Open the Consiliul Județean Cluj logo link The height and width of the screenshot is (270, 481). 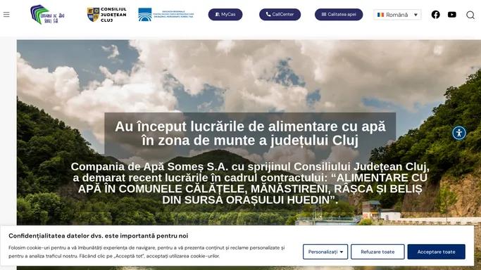(107, 14)
